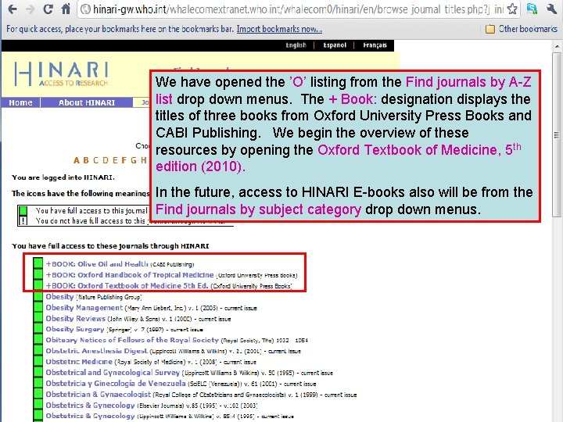Switch language to Español
The image size is (563, 422).
click(335, 45)
